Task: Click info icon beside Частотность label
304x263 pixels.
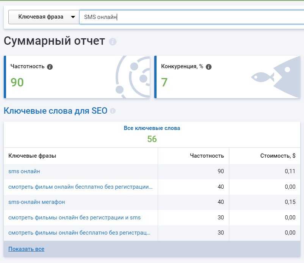Action: (x=50, y=67)
